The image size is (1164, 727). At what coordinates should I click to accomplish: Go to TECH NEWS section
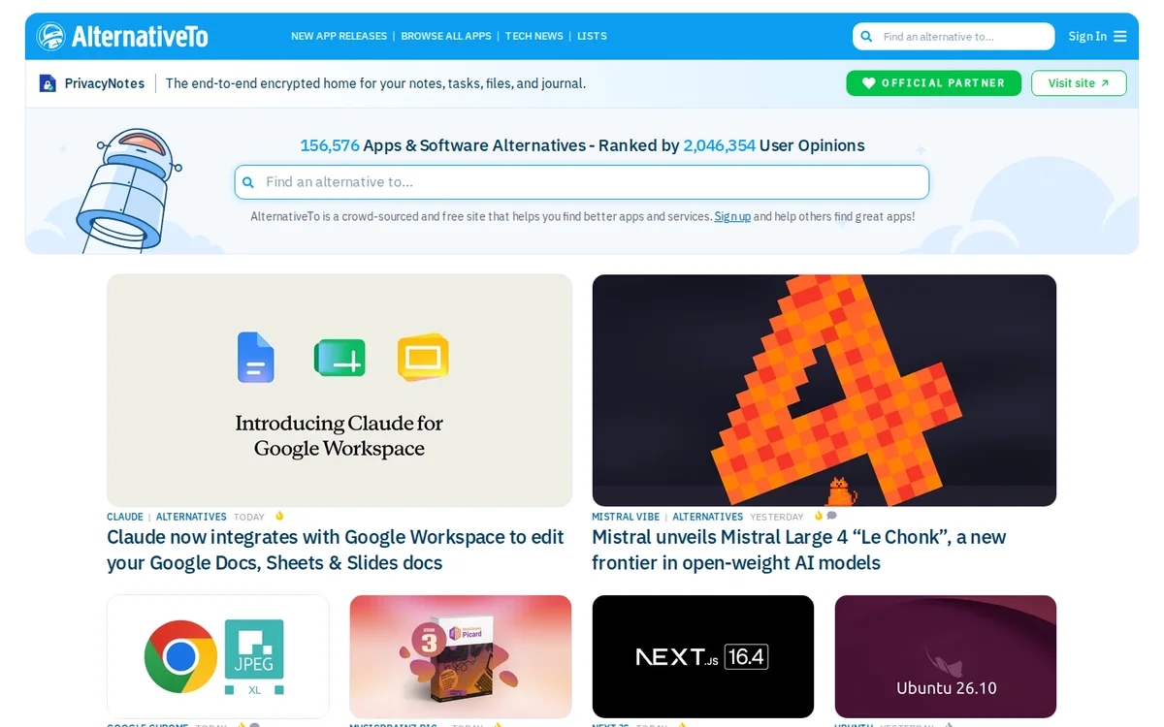pyautogui.click(x=533, y=36)
